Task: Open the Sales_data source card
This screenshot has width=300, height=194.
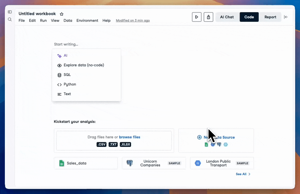Action: 86,163
